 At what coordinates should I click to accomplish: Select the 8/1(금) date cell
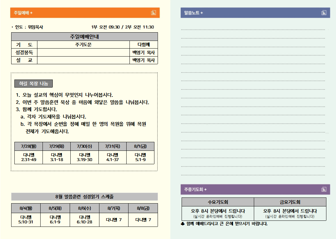(140, 146)
